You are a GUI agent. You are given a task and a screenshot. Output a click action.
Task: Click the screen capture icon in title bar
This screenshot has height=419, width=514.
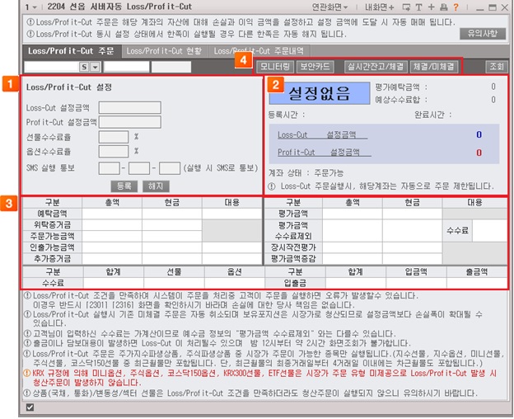click(407, 7)
